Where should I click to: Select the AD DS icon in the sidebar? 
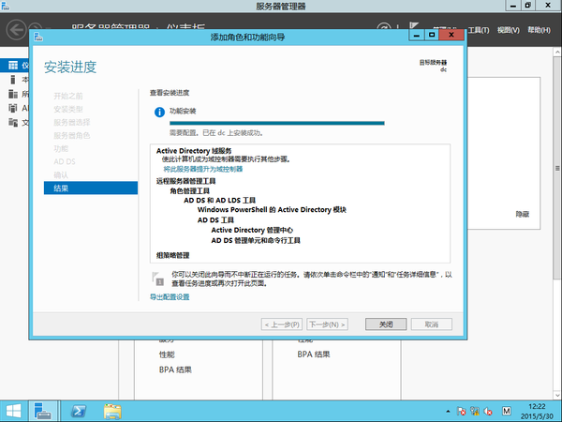click(x=13, y=108)
